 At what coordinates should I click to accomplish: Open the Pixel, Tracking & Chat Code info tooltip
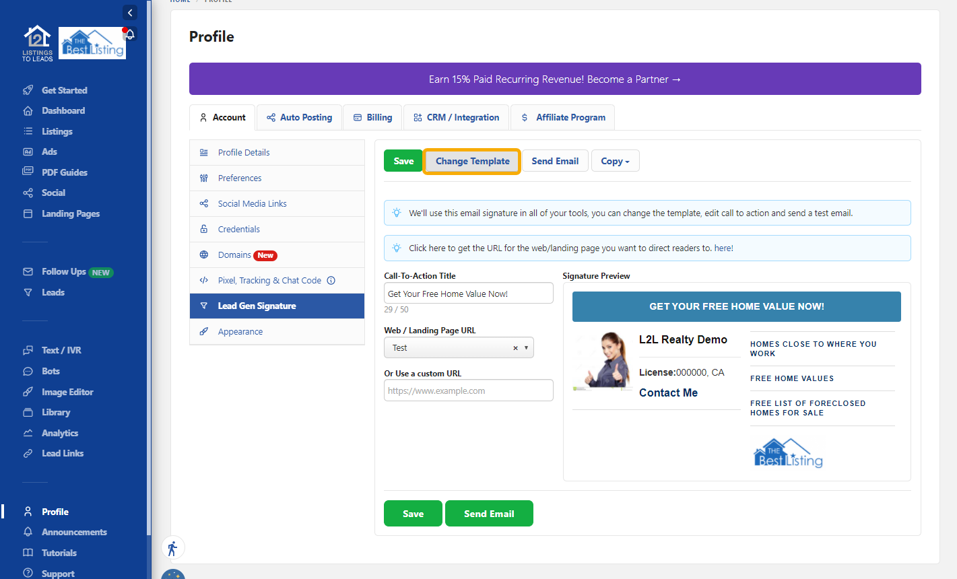pos(331,280)
